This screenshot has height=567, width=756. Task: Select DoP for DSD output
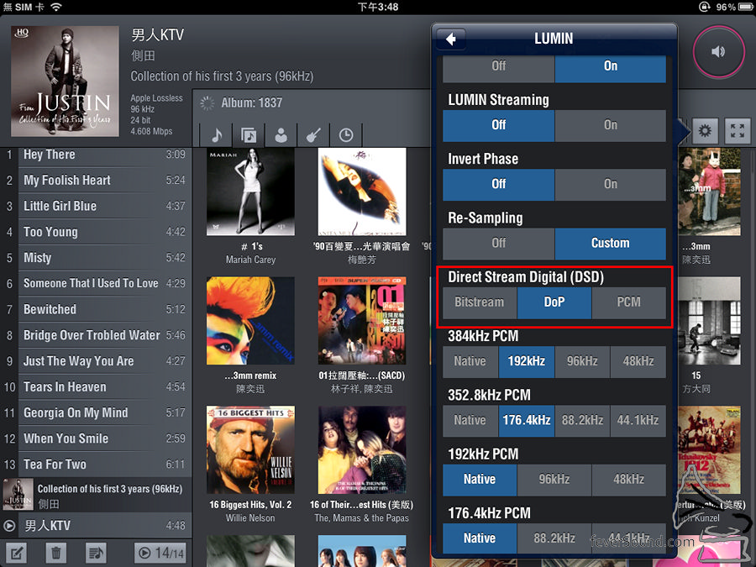(x=554, y=302)
